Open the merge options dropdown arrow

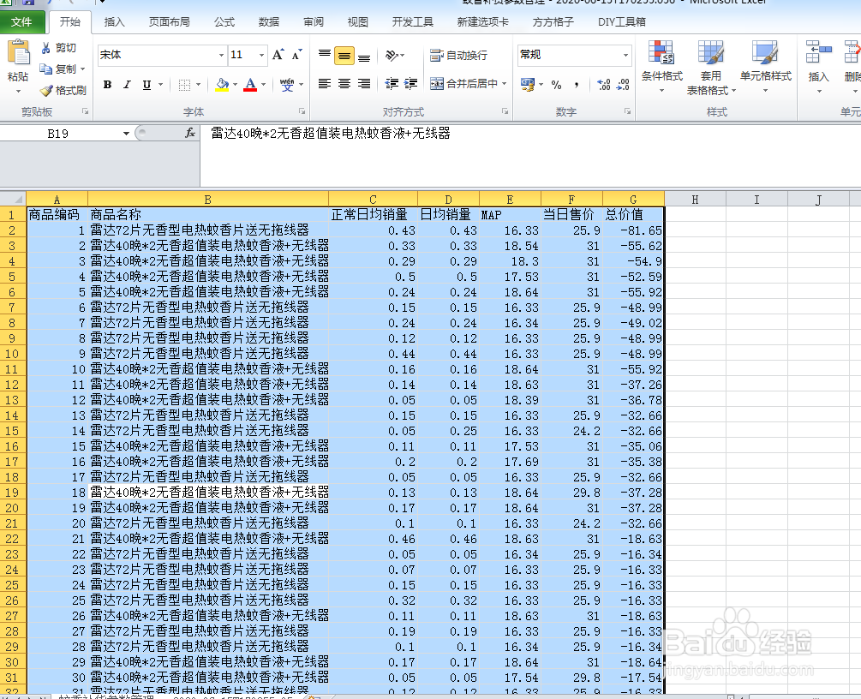pyautogui.click(x=504, y=83)
